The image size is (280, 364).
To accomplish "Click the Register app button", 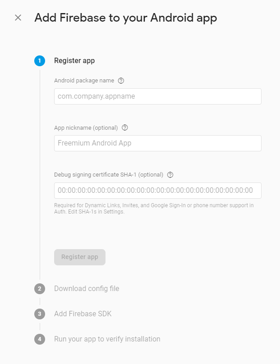I will pos(80,257).
